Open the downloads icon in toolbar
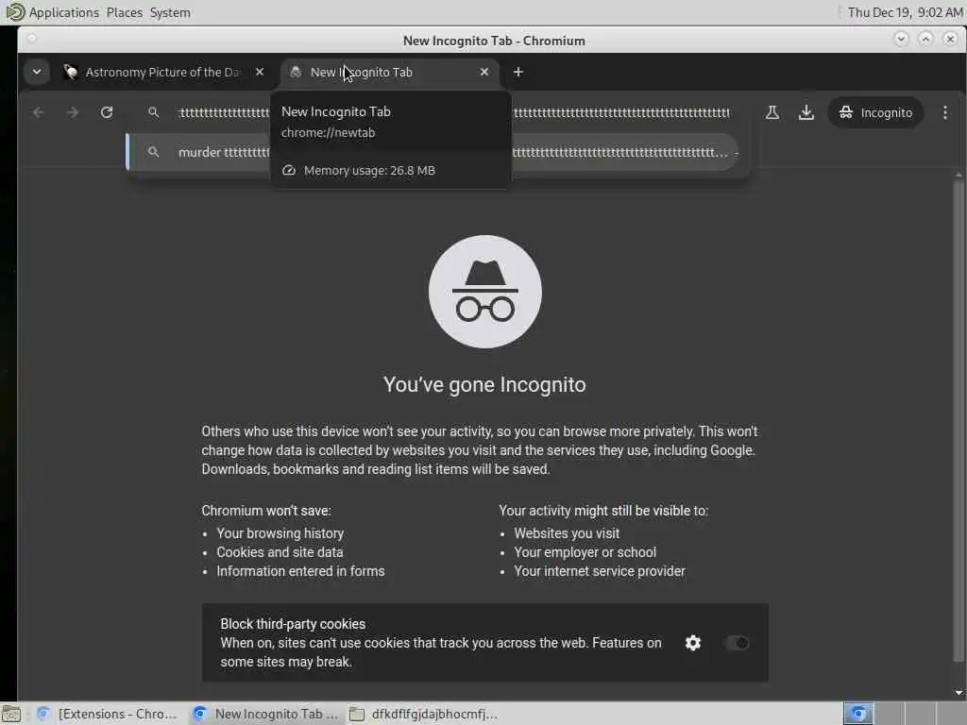Image resolution: width=967 pixels, height=725 pixels. [806, 112]
